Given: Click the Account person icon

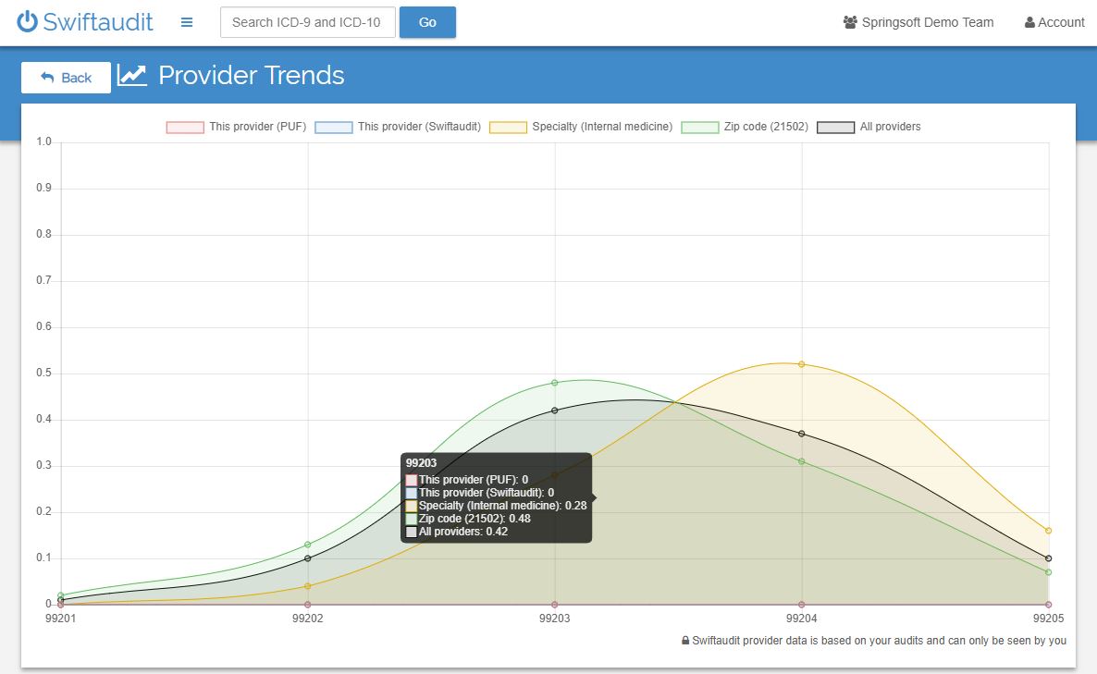Looking at the screenshot, I should click(1029, 22).
